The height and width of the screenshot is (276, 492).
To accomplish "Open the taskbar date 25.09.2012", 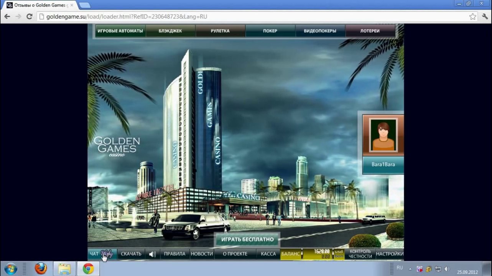I will point(467,272).
